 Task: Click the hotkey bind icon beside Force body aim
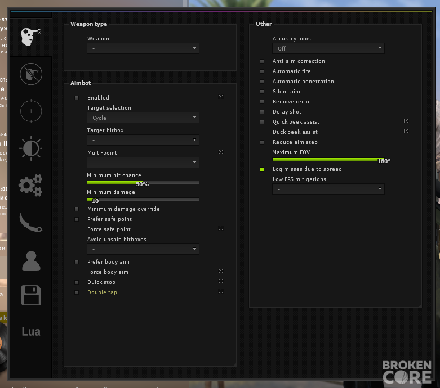coord(221,271)
